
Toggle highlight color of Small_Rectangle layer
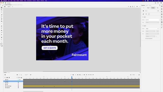[x=18, y=86]
